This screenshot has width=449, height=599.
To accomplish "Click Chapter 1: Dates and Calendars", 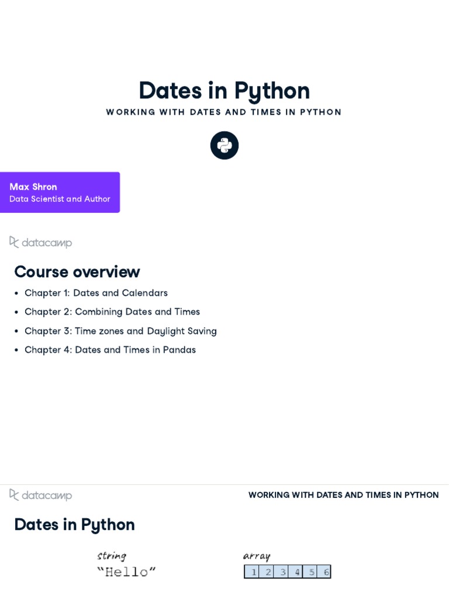I will pos(96,293).
